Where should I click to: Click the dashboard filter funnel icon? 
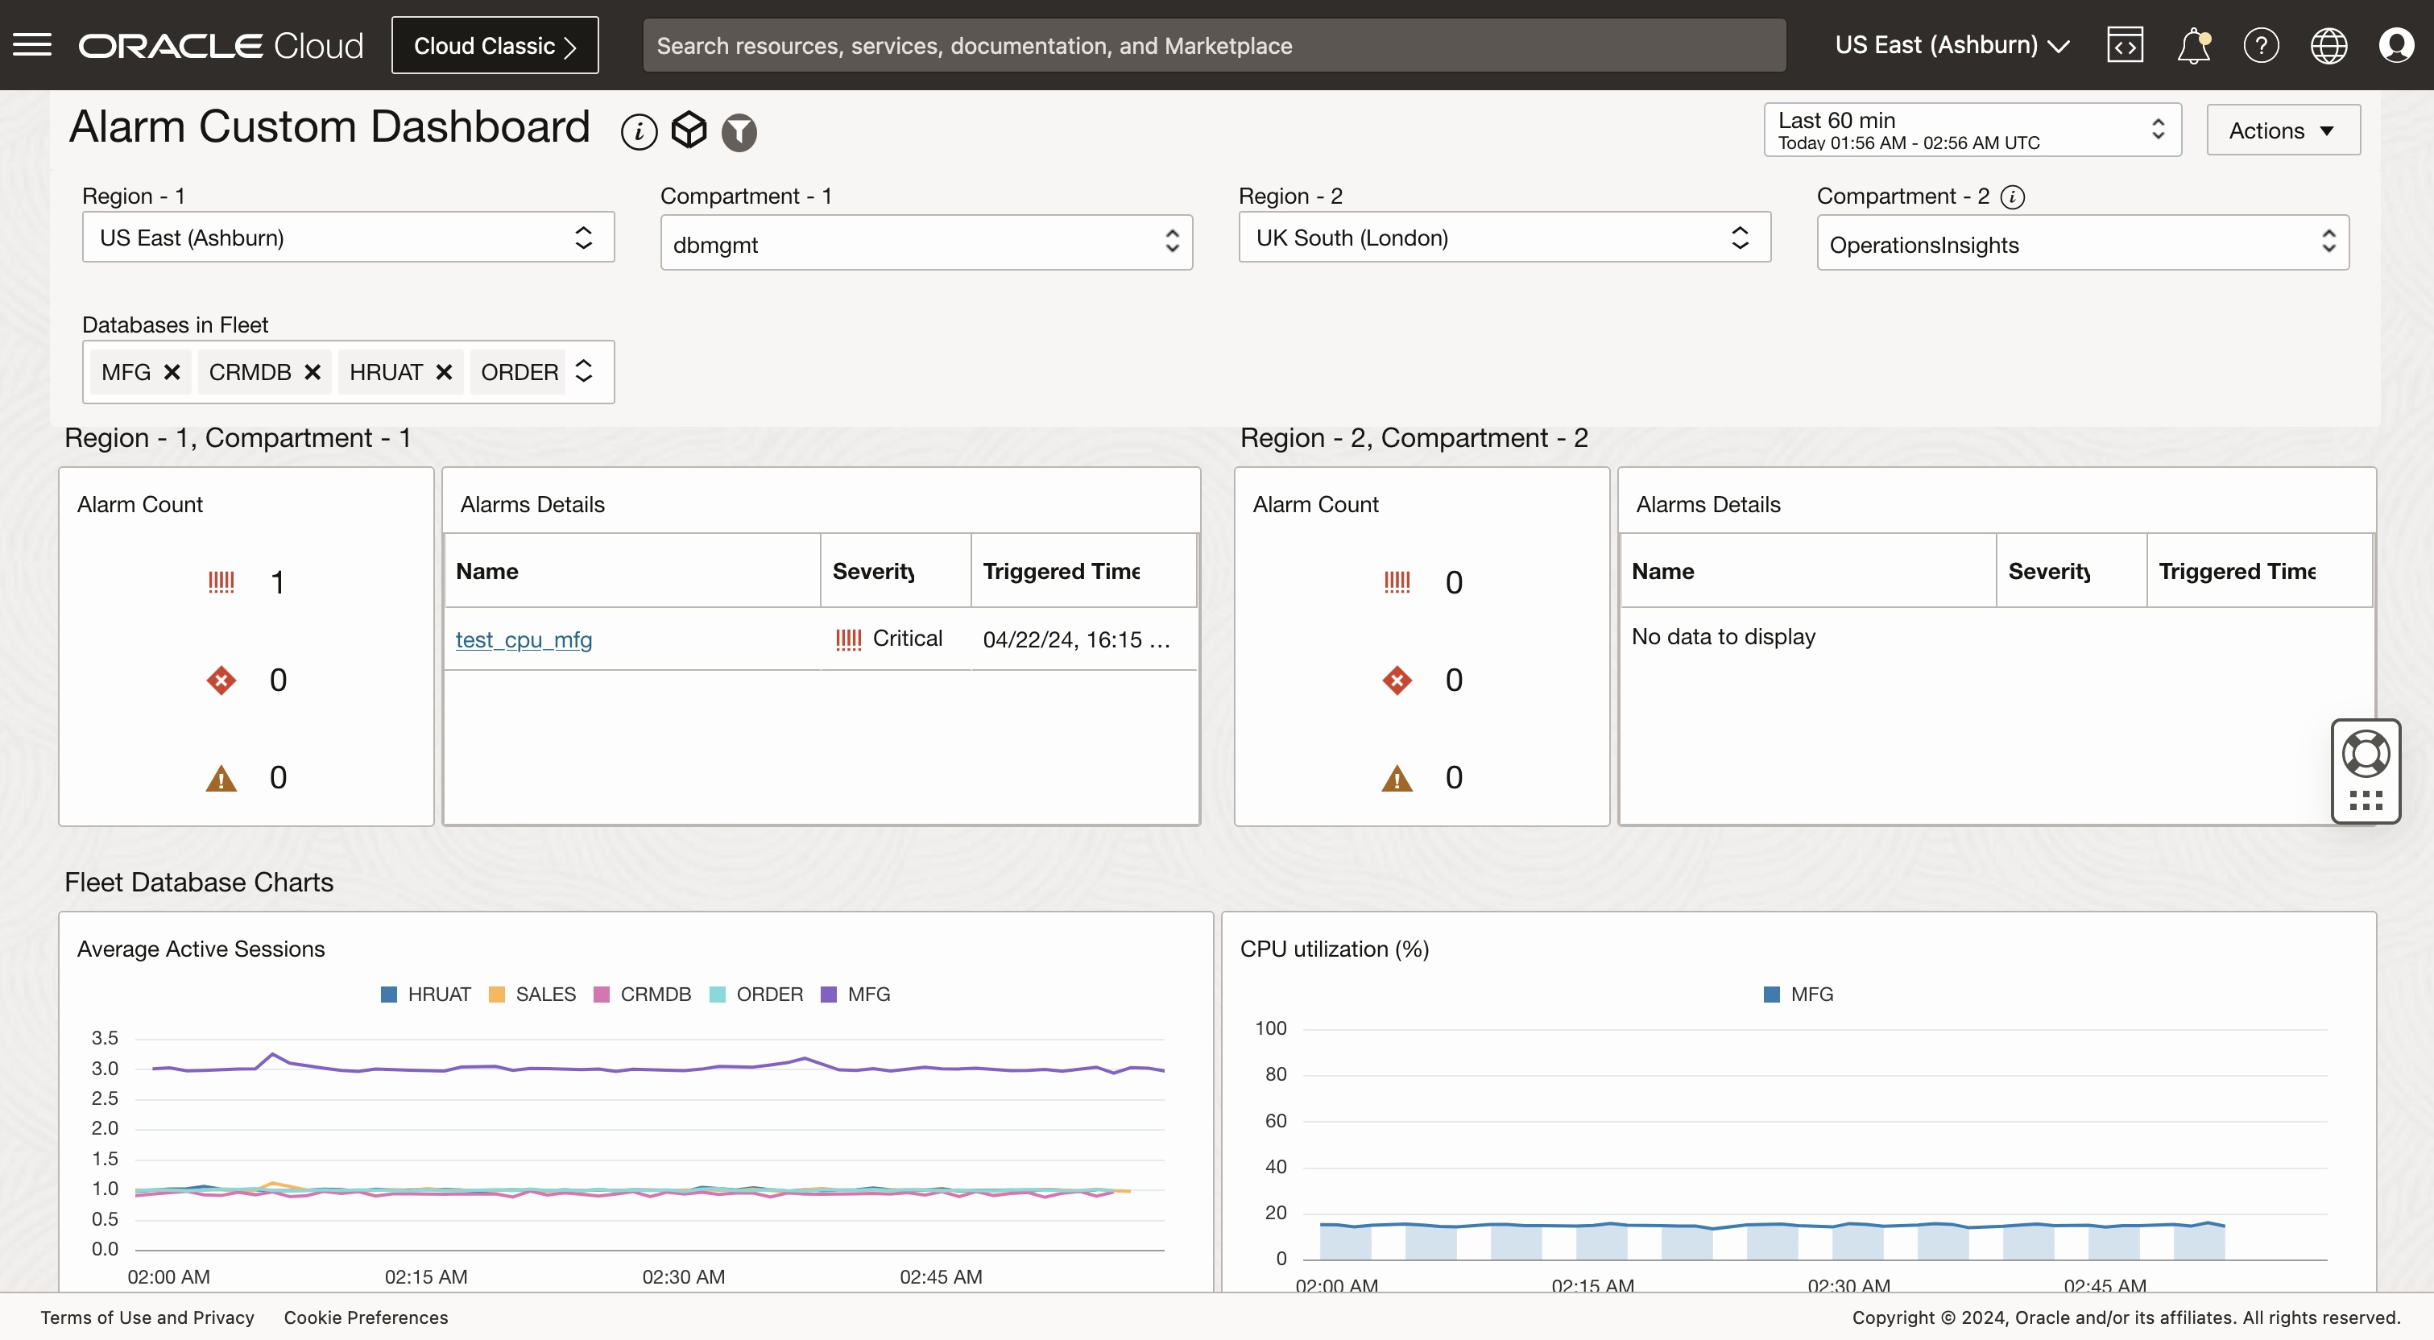[x=739, y=131]
